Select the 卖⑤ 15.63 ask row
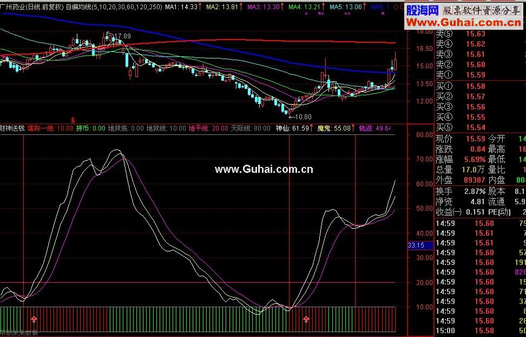 (481, 34)
